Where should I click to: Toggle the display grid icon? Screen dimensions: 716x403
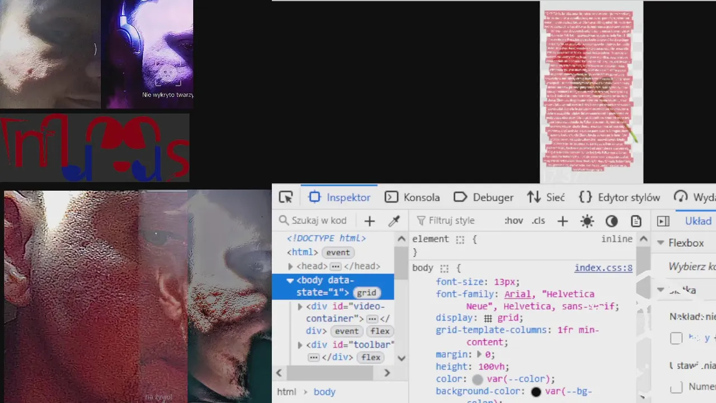(x=488, y=318)
